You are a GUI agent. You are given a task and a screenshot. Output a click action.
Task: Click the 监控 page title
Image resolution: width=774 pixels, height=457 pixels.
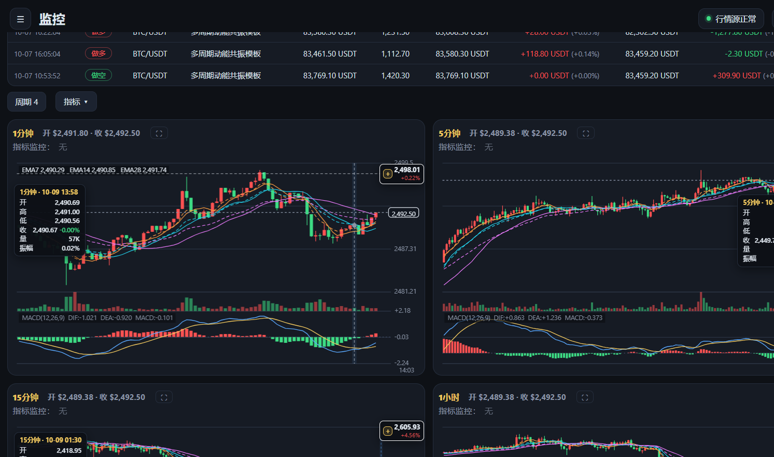click(52, 19)
